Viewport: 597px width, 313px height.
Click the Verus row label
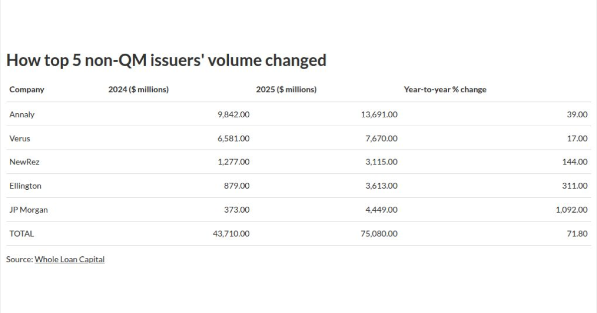coord(20,138)
